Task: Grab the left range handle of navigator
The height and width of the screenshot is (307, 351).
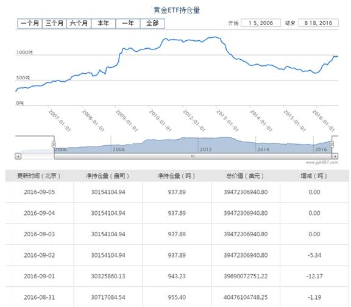Action: coord(54,144)
